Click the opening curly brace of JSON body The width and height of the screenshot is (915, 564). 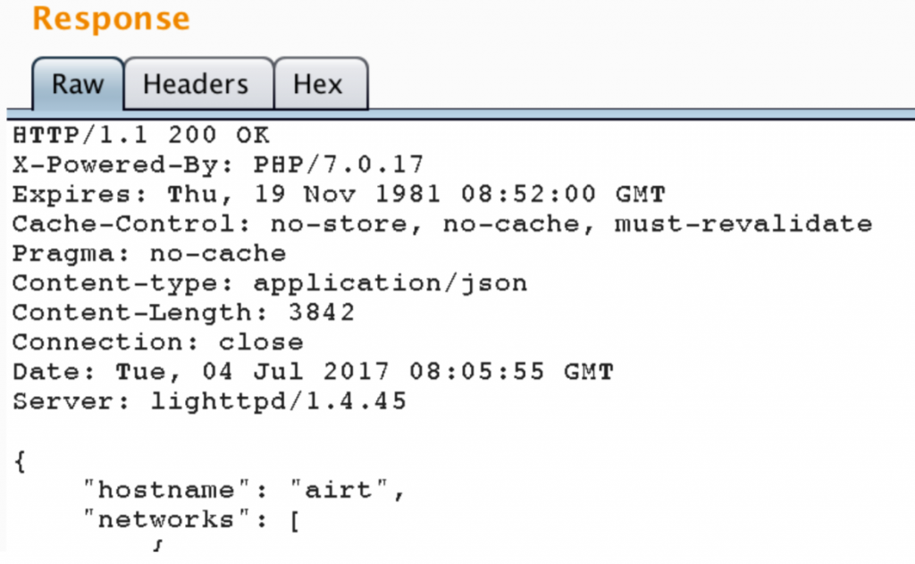[x=21, y=461]
